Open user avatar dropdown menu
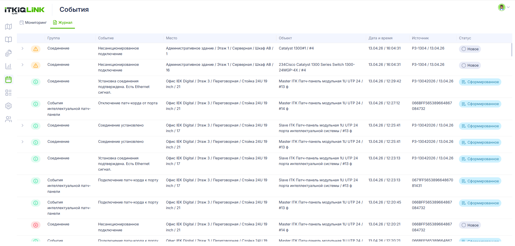This screenshot has width=515, height=246. pyautogui.click(x=504, y=7)
